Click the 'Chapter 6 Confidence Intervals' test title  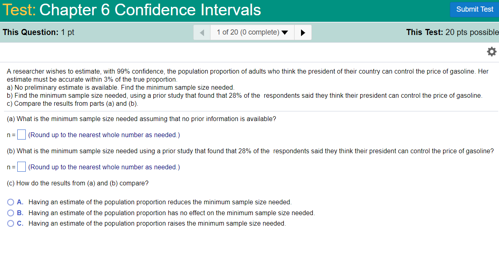pos(150,10)
